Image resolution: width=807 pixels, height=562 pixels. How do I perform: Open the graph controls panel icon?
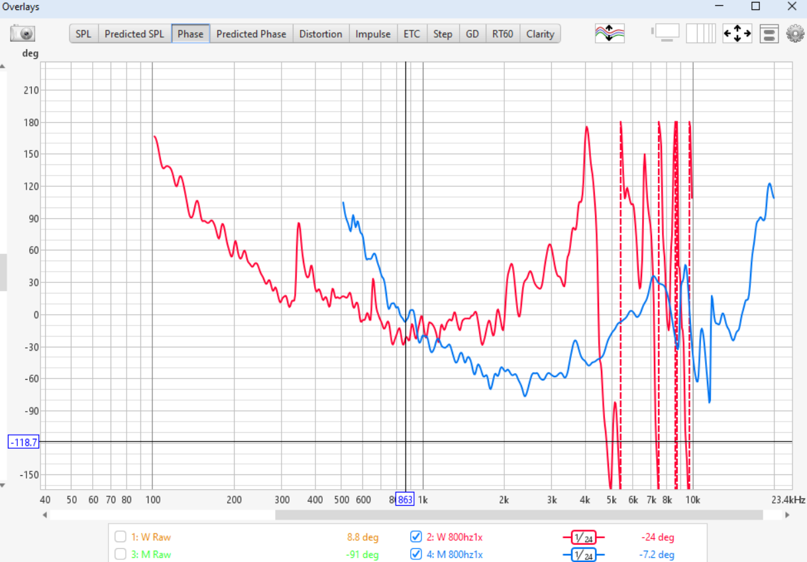pos(769,34)
